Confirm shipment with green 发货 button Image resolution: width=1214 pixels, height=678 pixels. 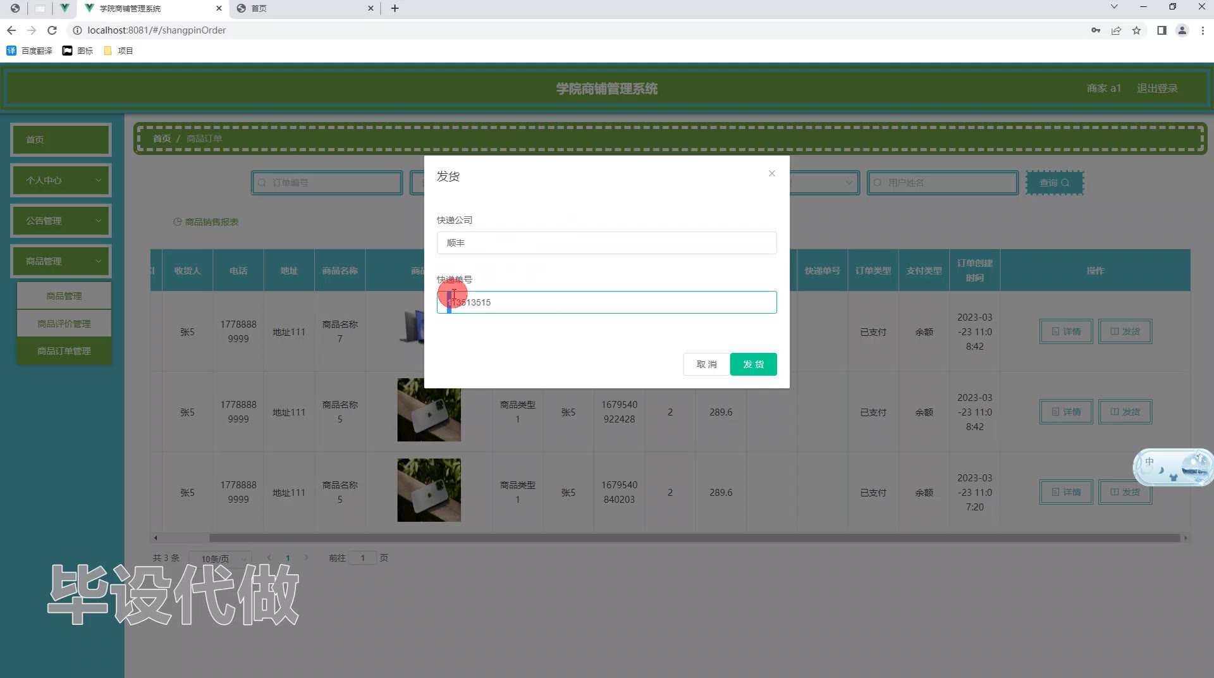click(753, 364)
